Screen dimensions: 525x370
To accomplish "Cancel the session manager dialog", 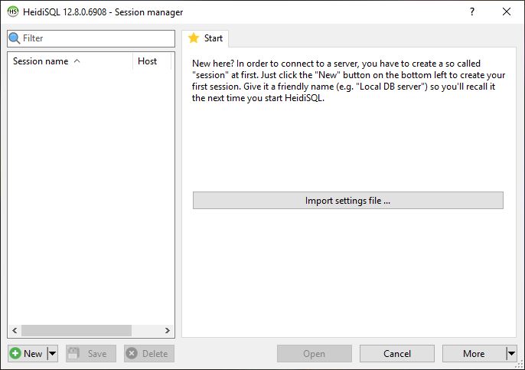I will (x=397, y=353).
